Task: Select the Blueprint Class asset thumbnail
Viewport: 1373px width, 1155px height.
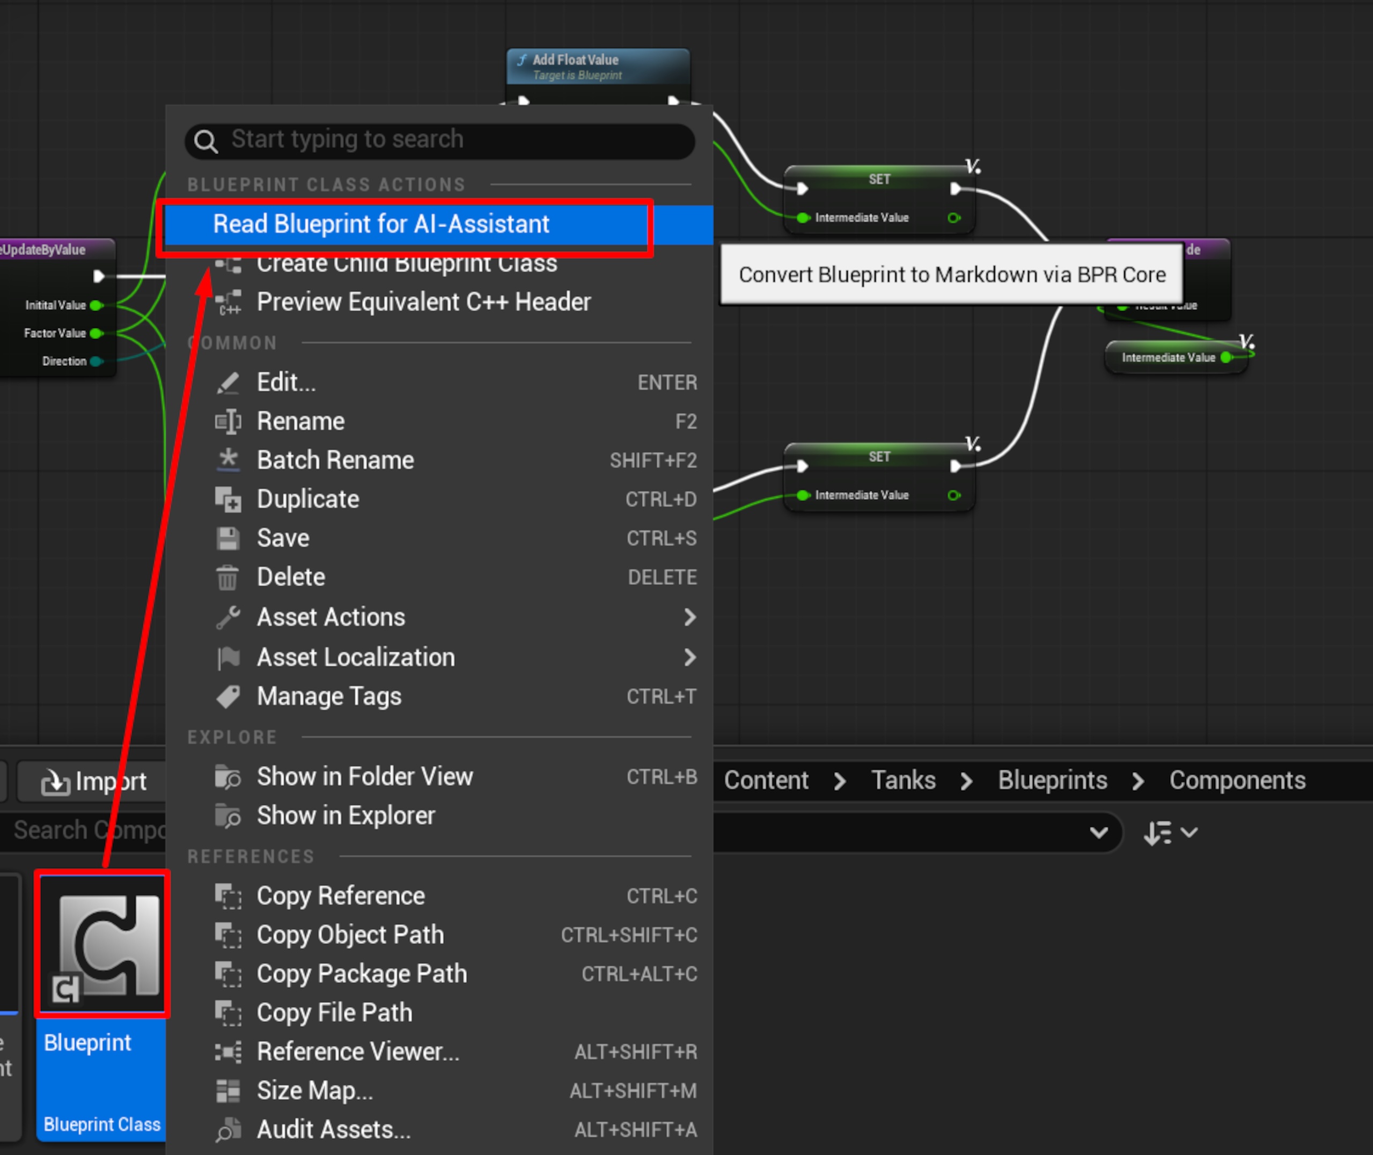Action: tap(102, 944)
